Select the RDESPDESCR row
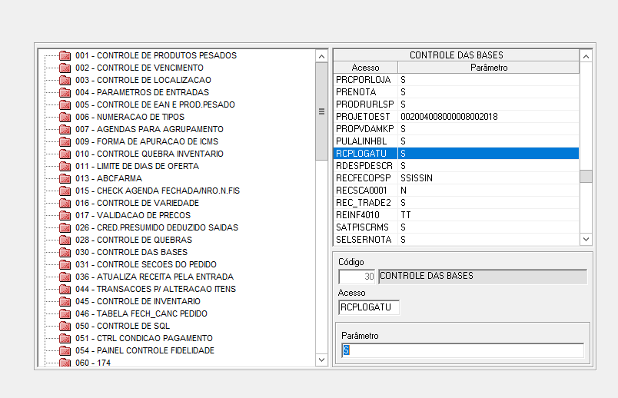This screenshot has height=398, width=618. coord(457,165)
